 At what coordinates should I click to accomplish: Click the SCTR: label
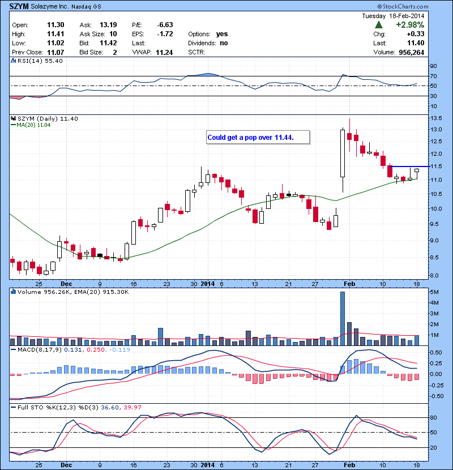tap(196, 52)
